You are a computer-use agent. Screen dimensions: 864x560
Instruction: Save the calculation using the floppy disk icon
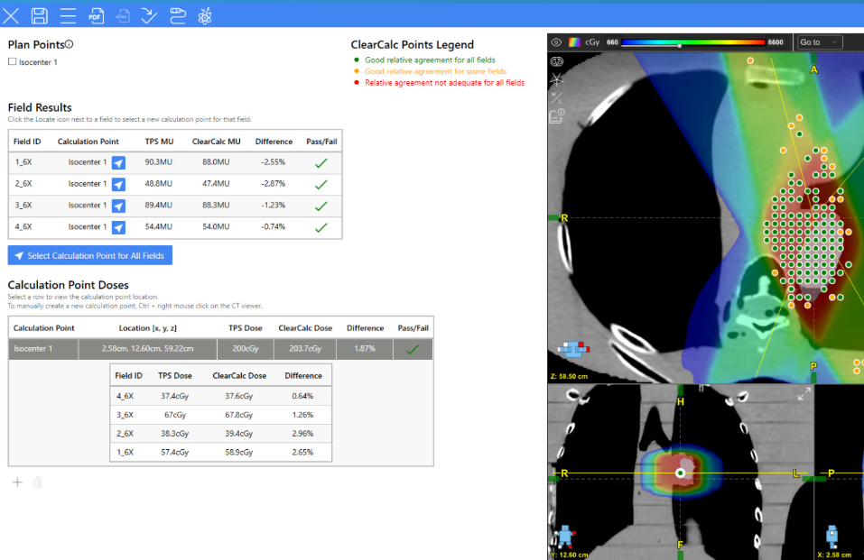pos(39,16)
